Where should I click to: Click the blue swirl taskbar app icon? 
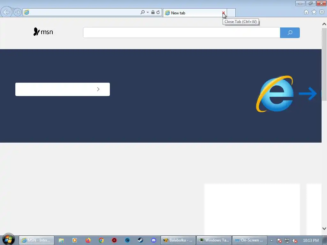point(127,241)
